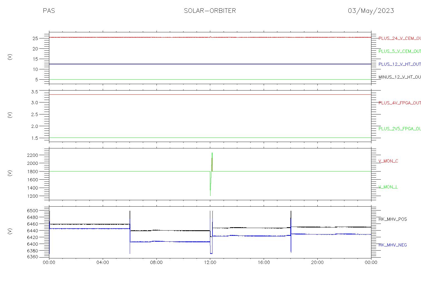The image size is (421, 284).
Task: Click the 3.5 tick on second plot axis
Action: pyautogui.click(x=35, y=92)
